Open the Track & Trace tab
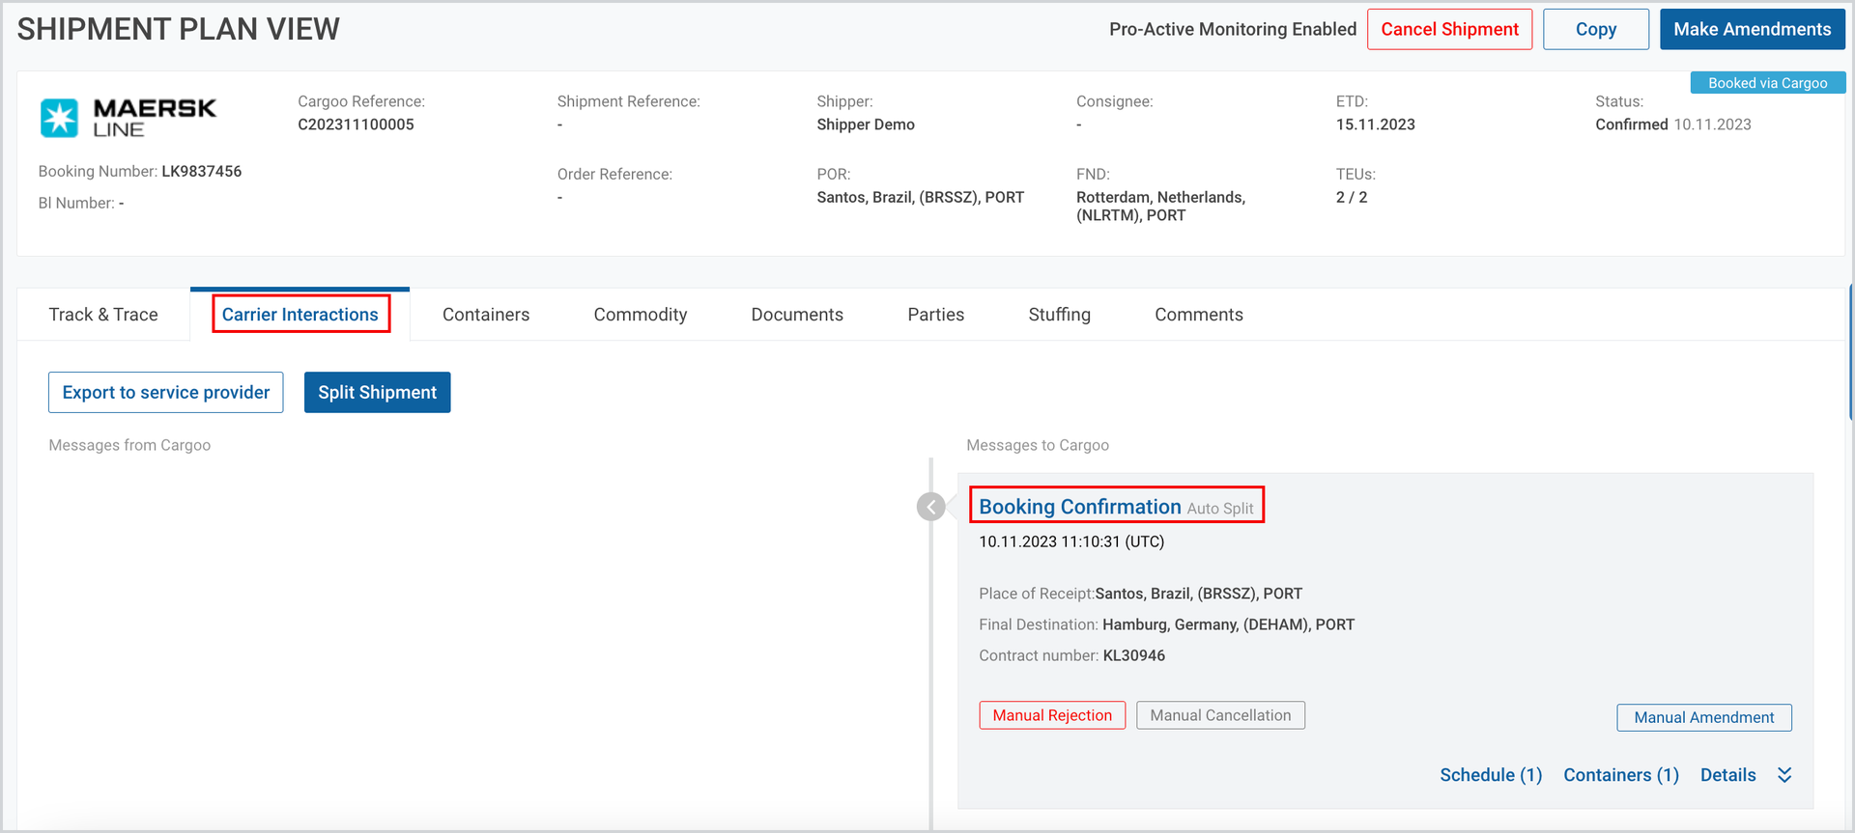Viewport: 1855px width, 833px height. tap(103, 315)
